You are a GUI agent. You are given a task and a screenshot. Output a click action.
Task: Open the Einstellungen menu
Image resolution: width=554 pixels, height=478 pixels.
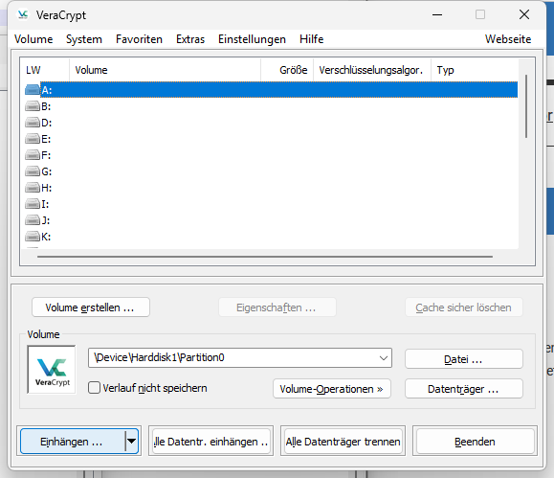point(252,39)
